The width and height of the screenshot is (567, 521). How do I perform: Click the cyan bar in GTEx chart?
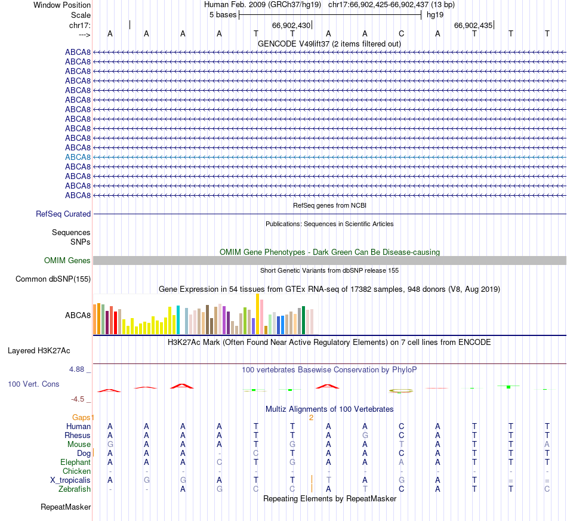point(178,320)
